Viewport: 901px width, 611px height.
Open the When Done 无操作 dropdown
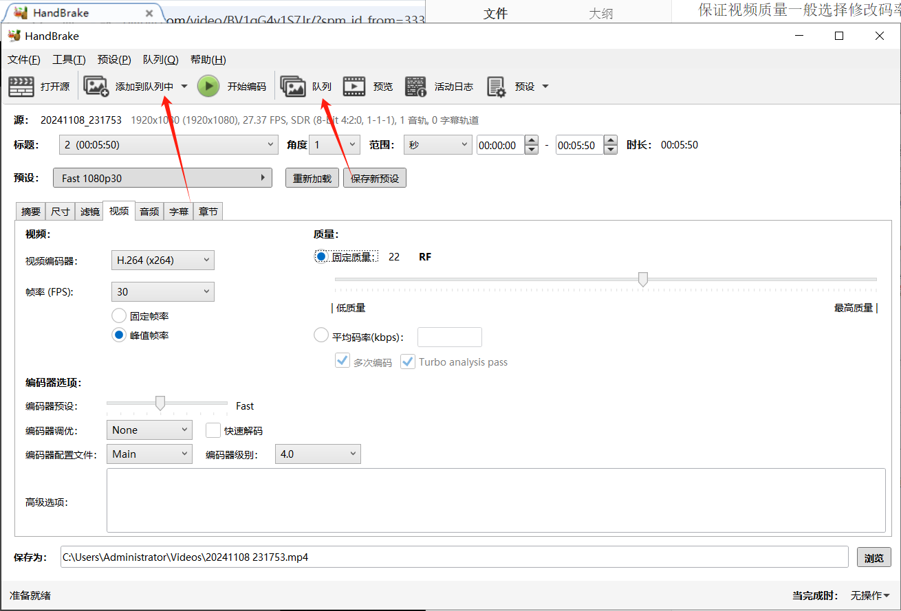[x=870, y=595]
